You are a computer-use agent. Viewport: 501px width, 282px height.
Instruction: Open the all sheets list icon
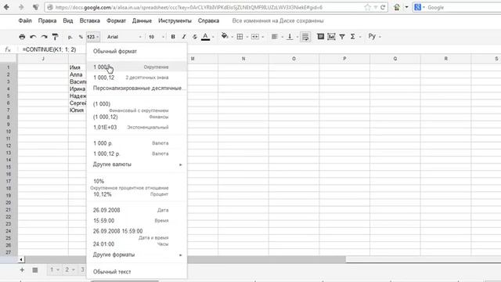click(x=35, y=270)
